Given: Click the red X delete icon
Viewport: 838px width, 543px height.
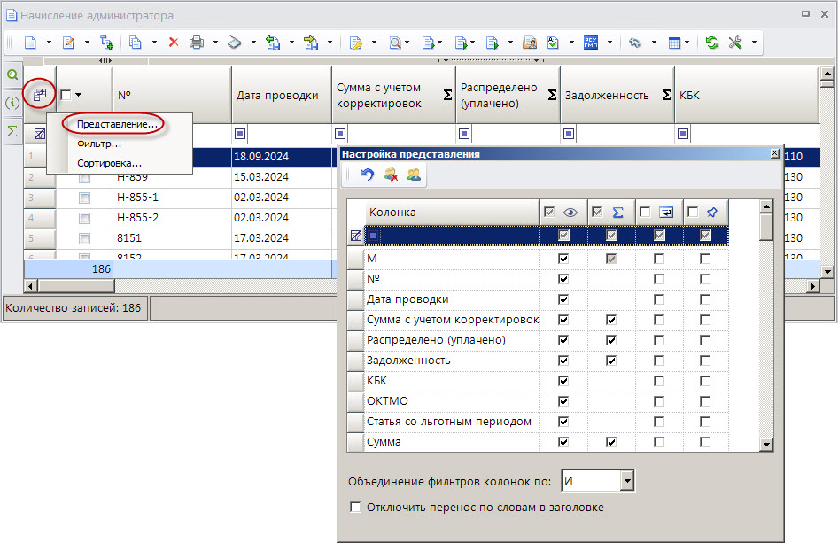Looking at the screenshot, I should tap(173, 43).
